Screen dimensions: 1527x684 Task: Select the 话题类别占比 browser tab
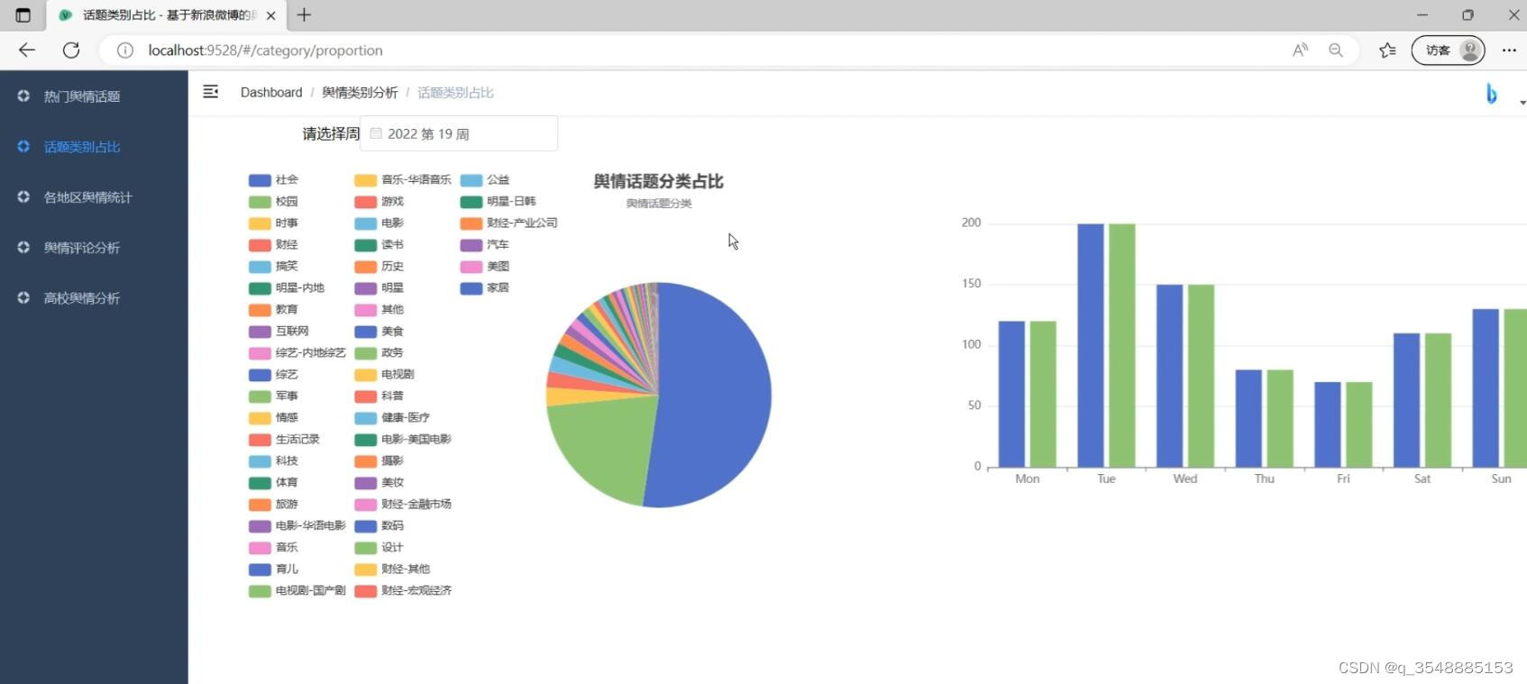[x=167, y=15]
